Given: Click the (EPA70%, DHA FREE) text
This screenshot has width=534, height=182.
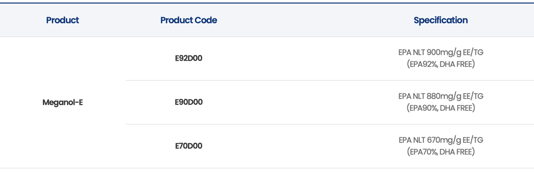Looking at the screenshot, I should tap(441, 152).
